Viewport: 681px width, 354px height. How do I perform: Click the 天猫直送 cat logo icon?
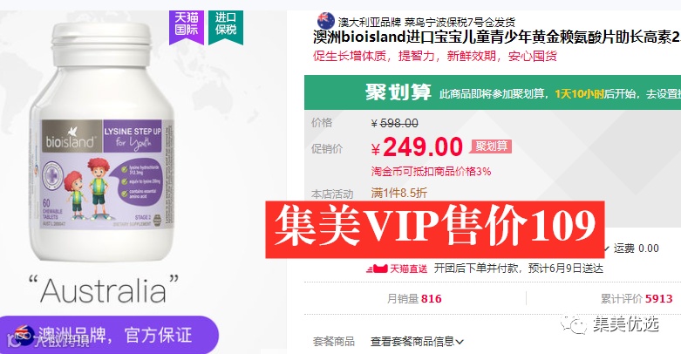tap(376, 269)
